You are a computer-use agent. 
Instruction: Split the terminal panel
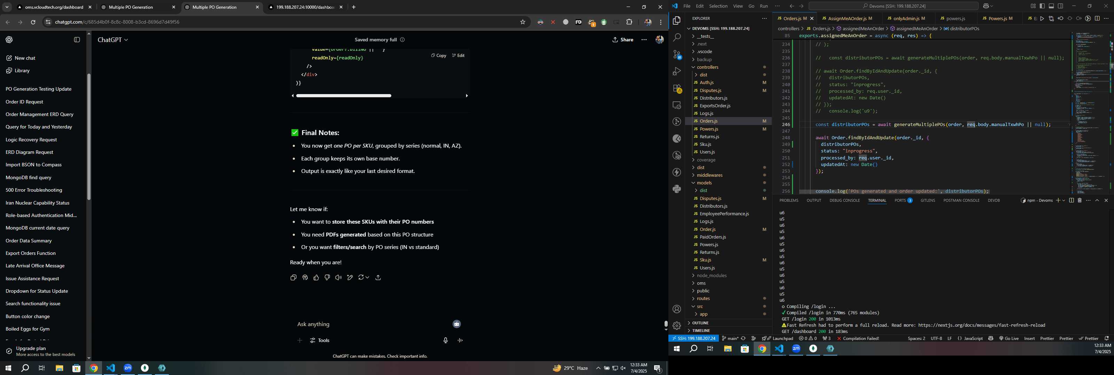point(1071,200)
